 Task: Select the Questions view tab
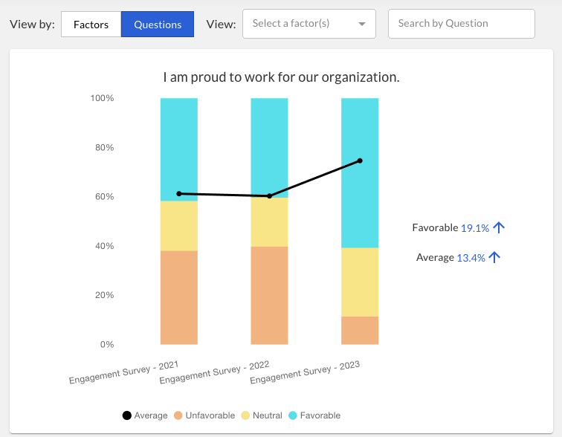(x=158, y=25)
